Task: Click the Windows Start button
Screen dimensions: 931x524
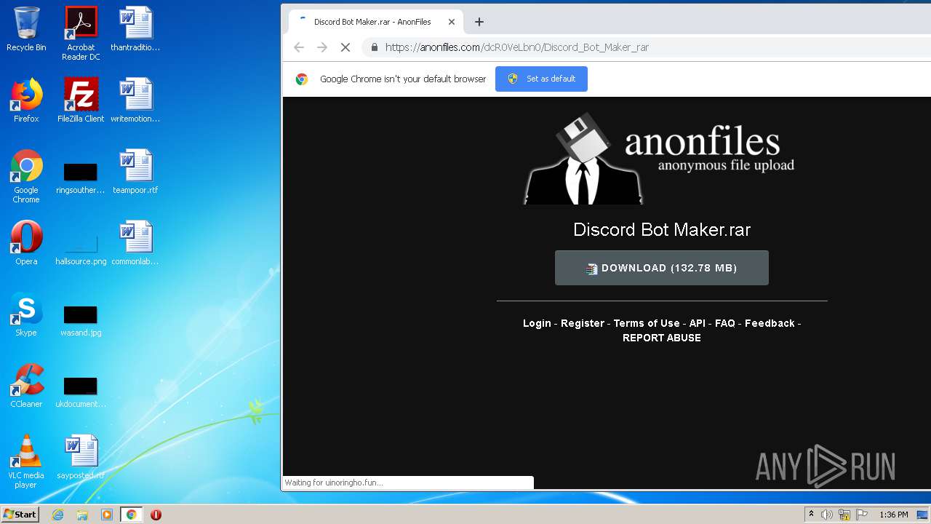Action: (20, 515)
